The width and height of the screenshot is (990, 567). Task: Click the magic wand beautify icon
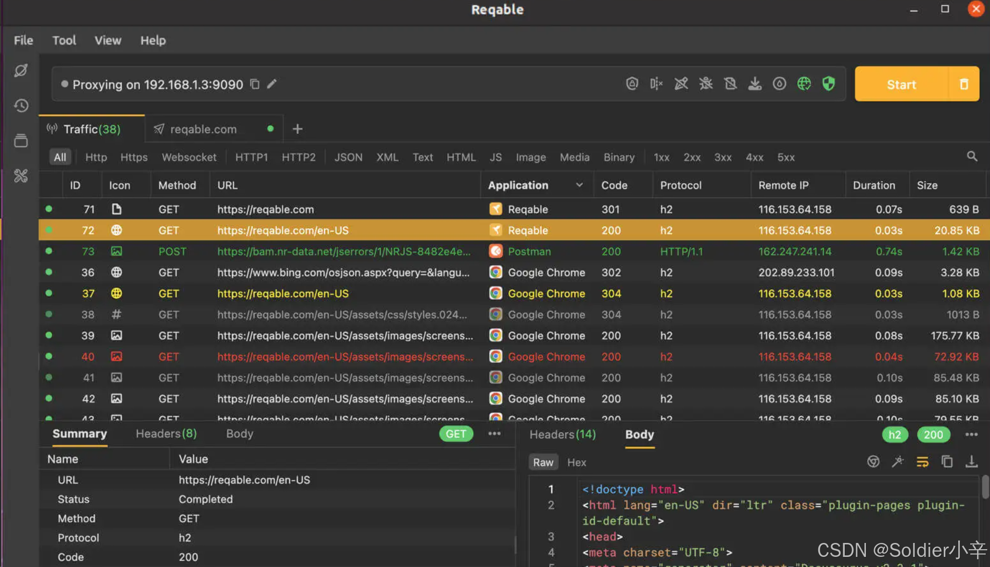click(898, 462)
